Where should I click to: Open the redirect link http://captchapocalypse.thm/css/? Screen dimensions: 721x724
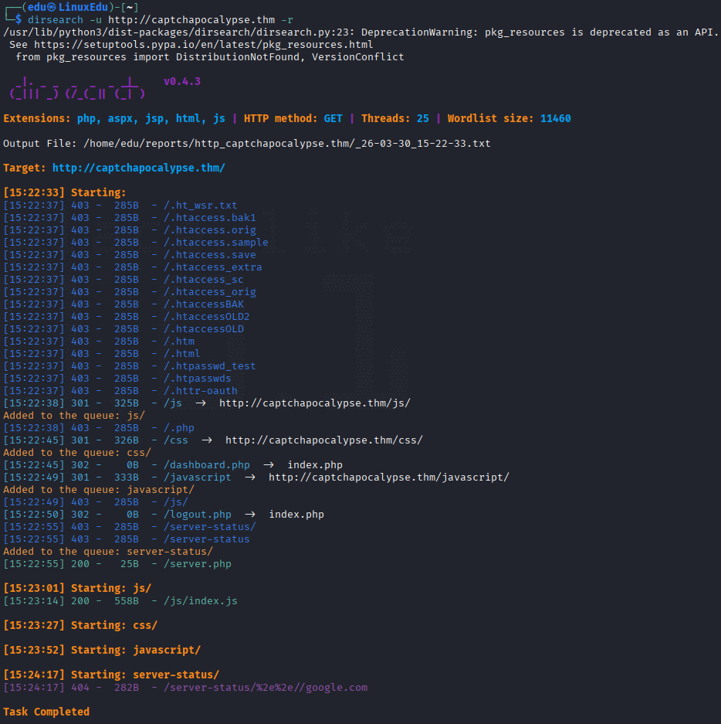323,440
